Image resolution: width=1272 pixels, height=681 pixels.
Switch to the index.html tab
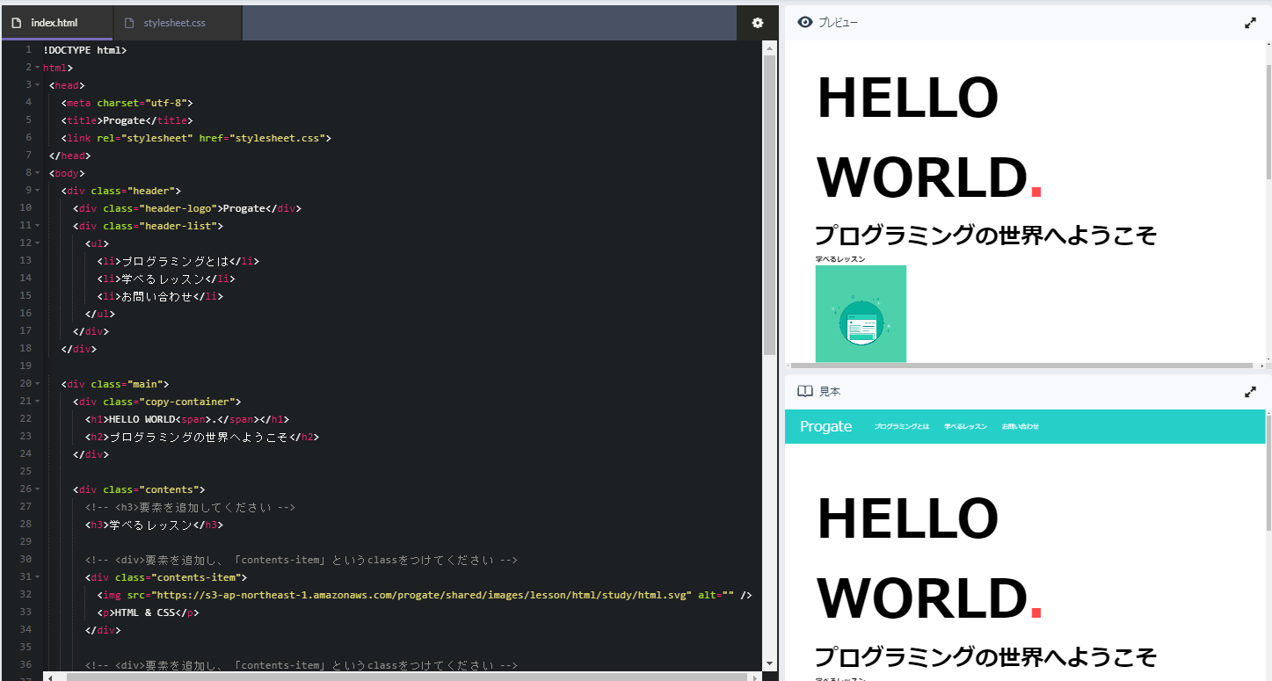pos(56,23)
